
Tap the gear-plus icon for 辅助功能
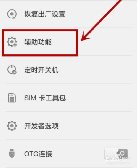12,42
